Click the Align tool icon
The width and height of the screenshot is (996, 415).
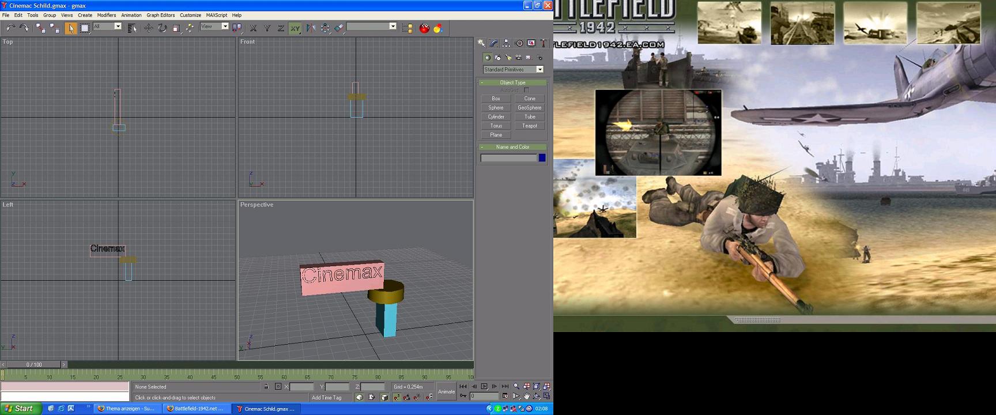click(339, 28)
